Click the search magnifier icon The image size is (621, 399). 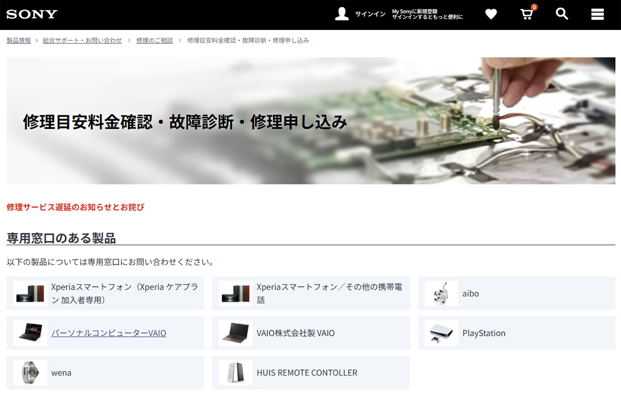click(x=562, y=14)
